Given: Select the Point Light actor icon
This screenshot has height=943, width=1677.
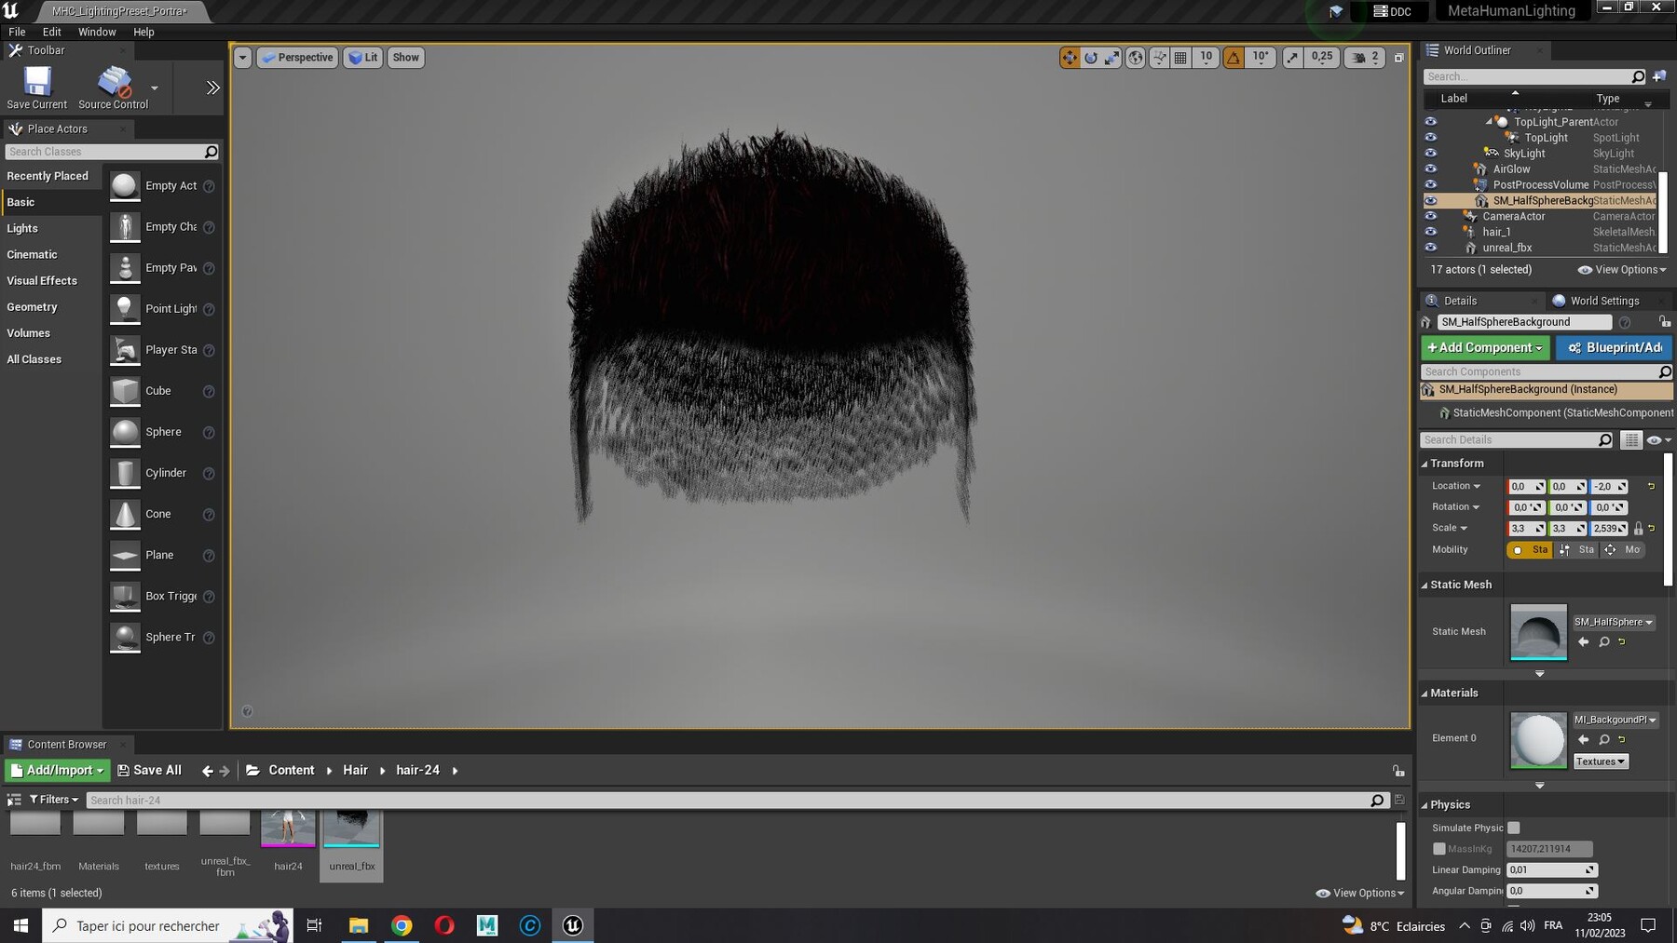Looking at the screenshot, I should point(125,309).
